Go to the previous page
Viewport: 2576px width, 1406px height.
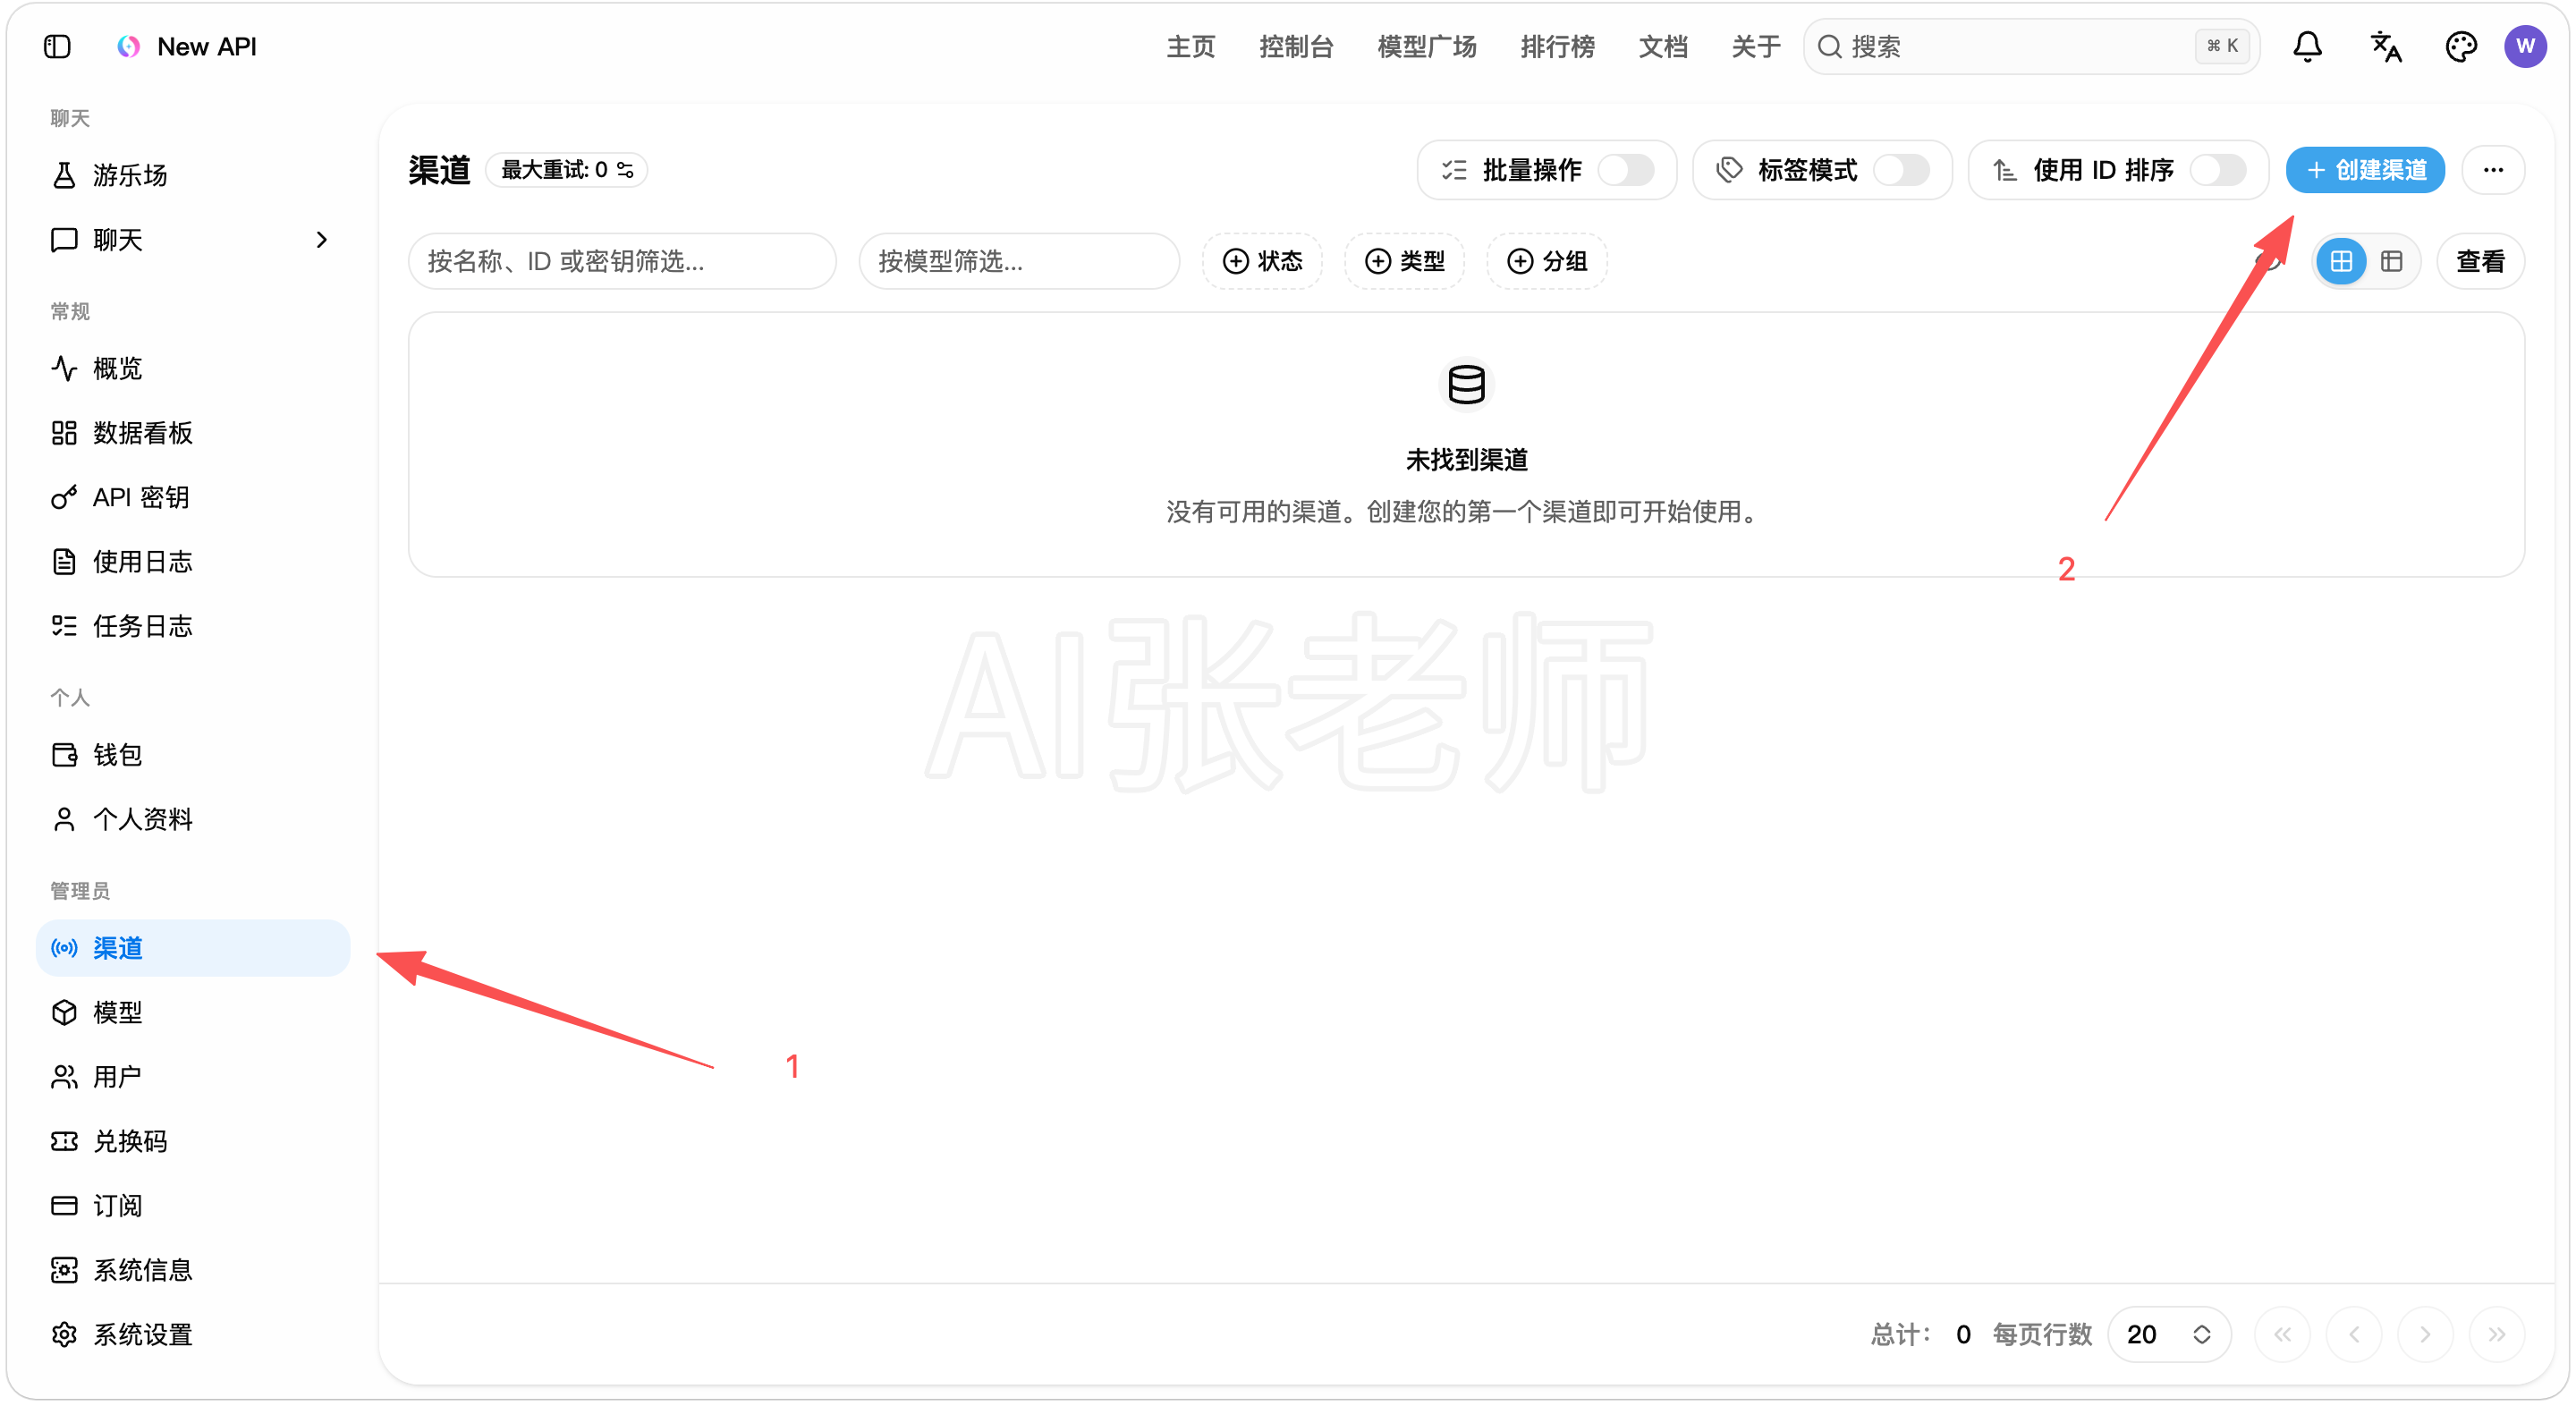click(x=2354, y=1334)
